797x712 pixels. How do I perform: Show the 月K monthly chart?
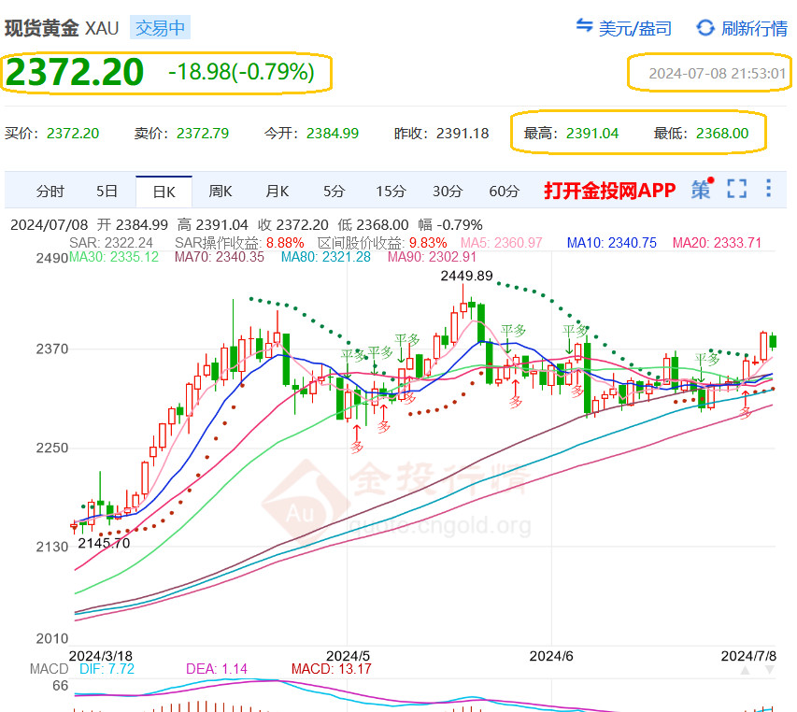[x=278, y=191]
